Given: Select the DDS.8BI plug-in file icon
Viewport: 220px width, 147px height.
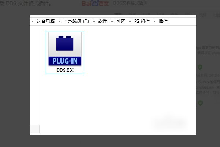Looking at the screenshot, I should (x=65, y=49).
